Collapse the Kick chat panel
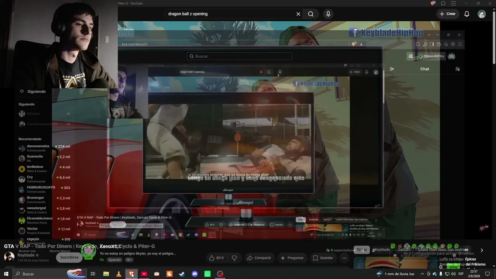This screenshot has width=496, height=279. pyautogui.click(x=392, y=69)
